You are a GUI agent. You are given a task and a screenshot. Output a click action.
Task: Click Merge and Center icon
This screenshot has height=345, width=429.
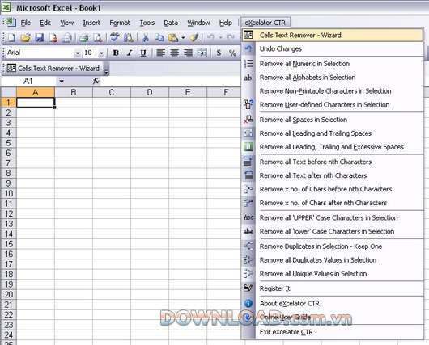(x=202, y=53)
